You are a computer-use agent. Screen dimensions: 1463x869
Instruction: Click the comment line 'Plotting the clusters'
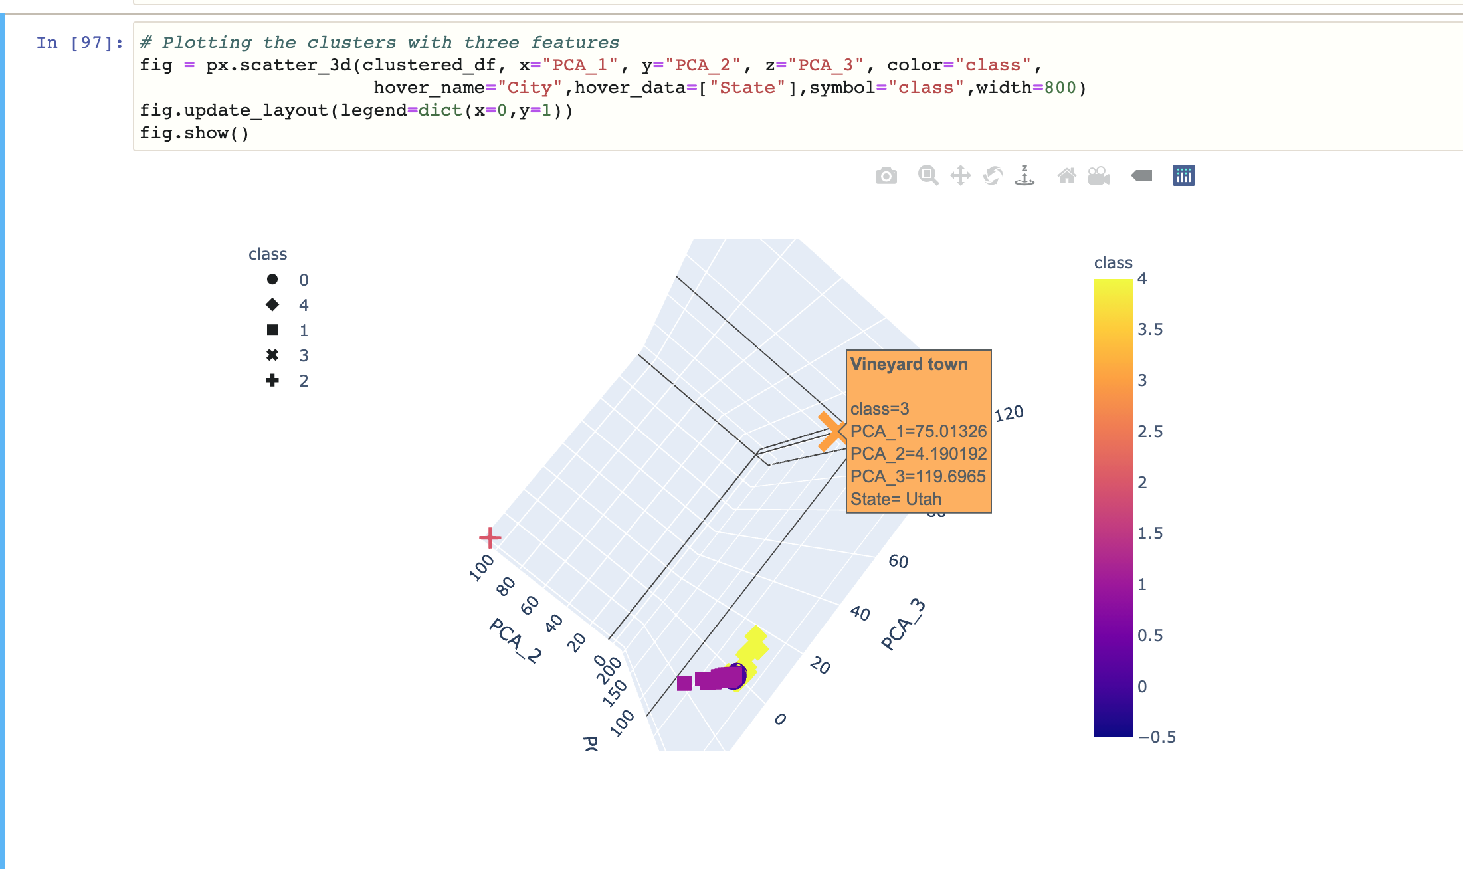pos(379,43)
